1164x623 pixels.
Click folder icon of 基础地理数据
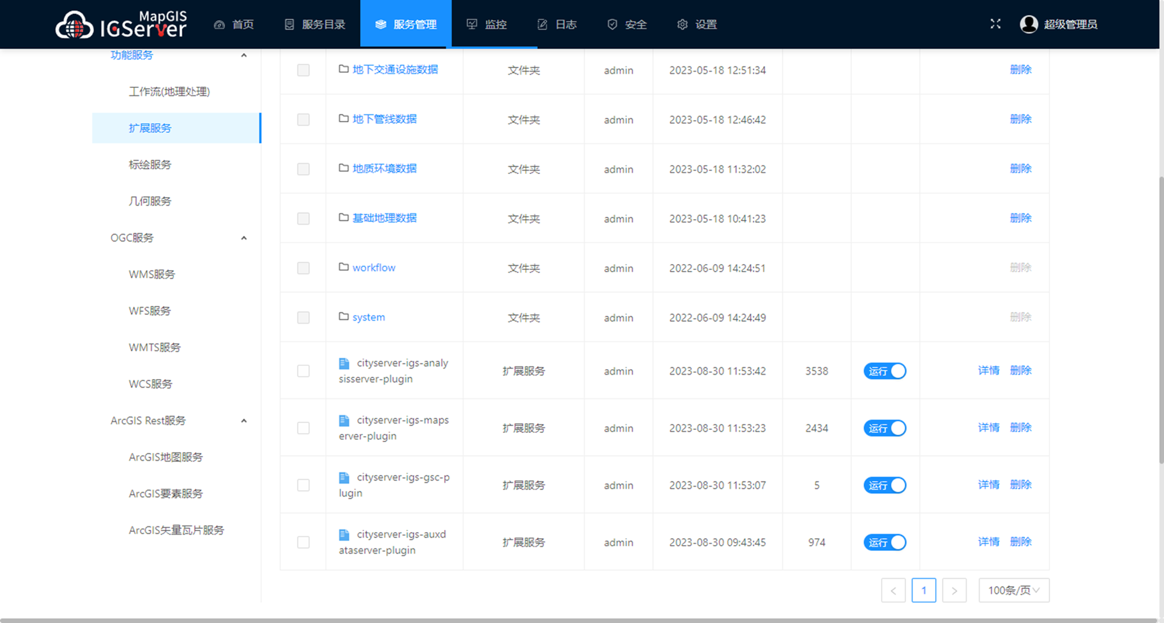343,218
